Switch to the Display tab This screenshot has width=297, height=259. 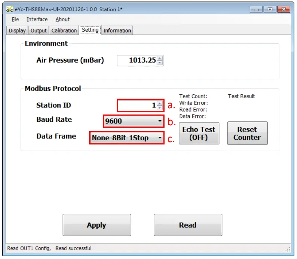[17, 31]
